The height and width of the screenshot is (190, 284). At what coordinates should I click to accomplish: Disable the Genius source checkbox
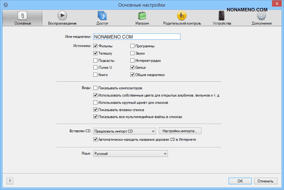click(132, 68)
